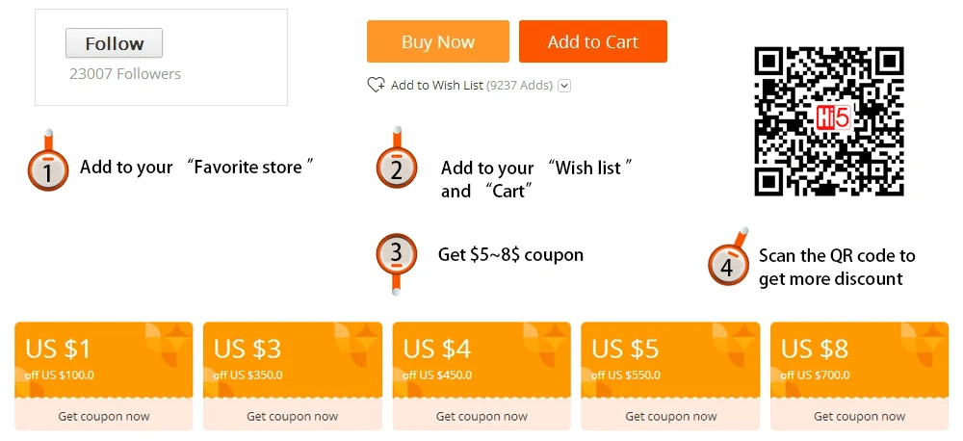Click the 23007 Followers text

pos(125,73)
